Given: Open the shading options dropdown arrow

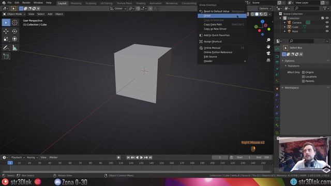Looking at the screenshot, I should coord(270,14).
